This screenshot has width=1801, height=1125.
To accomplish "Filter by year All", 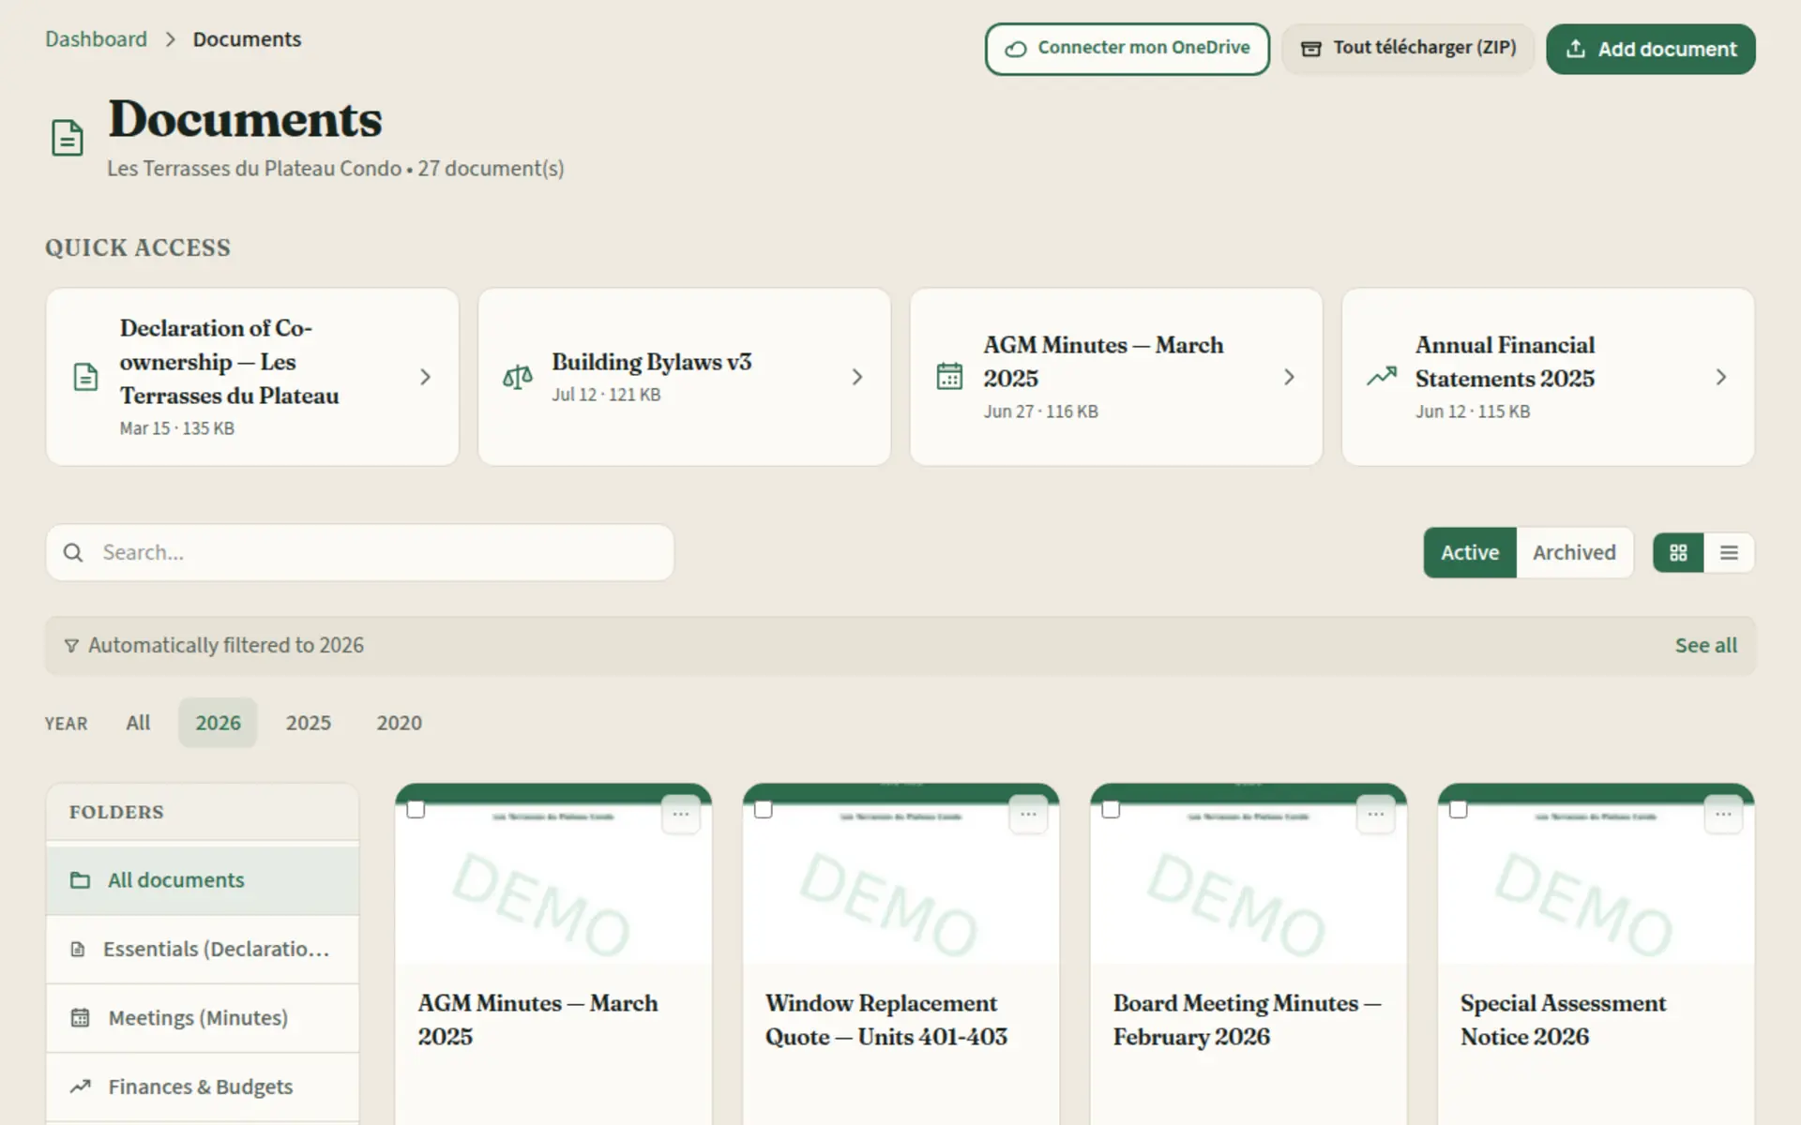I will click(x=138, y=723).
